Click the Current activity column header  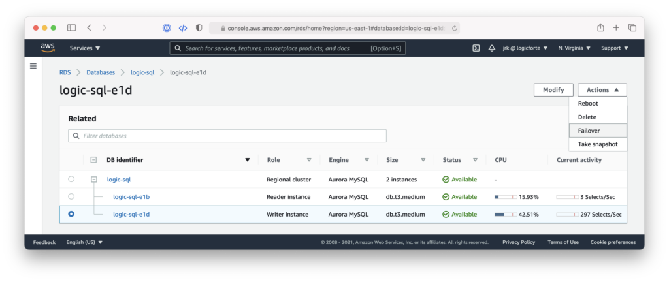(x=579, y=160)
